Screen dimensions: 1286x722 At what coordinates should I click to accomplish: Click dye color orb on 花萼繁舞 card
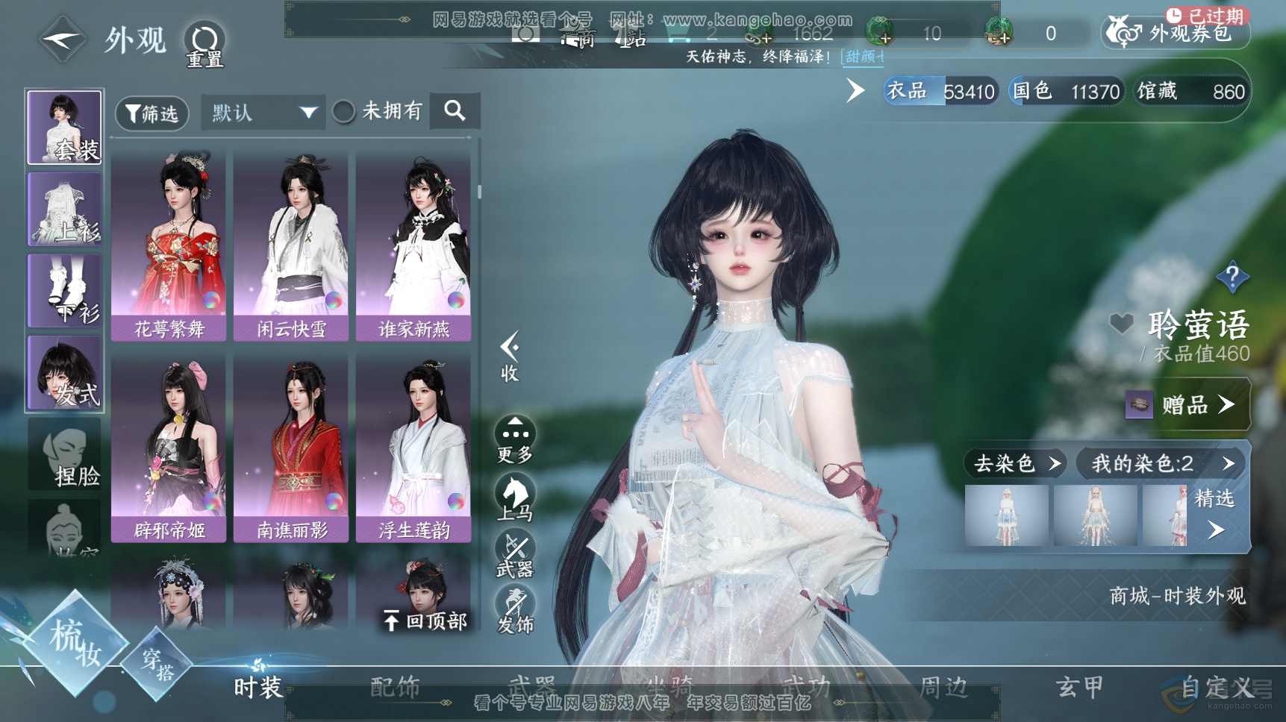point(212,300)
